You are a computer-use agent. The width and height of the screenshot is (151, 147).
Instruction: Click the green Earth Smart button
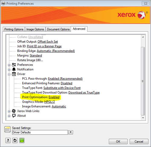click(22, 140)
